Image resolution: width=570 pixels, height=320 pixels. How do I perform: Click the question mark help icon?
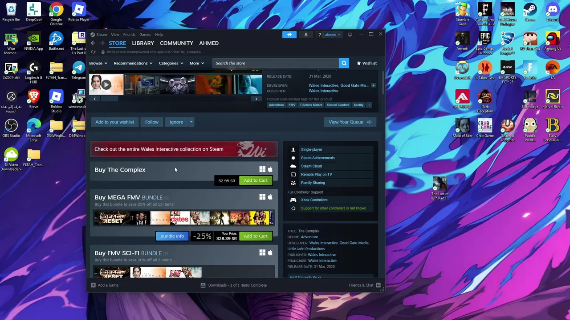319,35
